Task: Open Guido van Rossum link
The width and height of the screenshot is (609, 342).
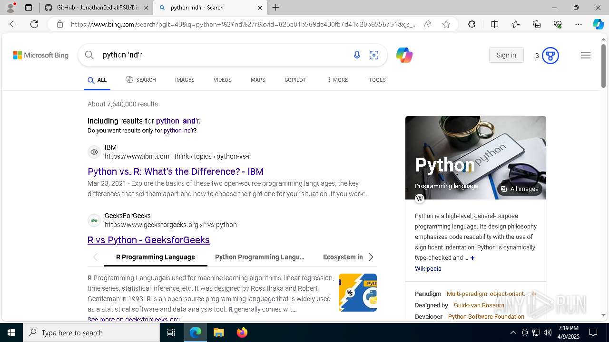Action: click(479, 305)
